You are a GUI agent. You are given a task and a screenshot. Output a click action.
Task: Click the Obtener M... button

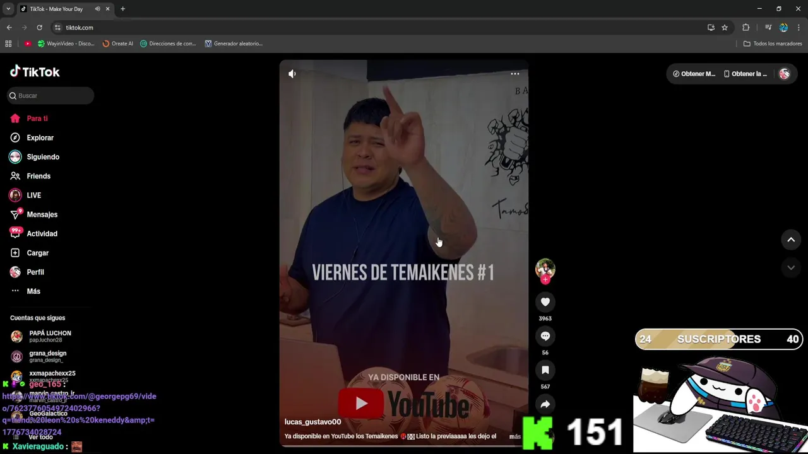pyautogui.click(x=694, y=74)
